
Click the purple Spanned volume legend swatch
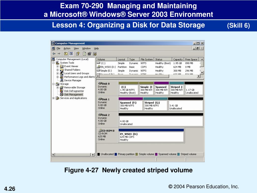pos(156,154)
